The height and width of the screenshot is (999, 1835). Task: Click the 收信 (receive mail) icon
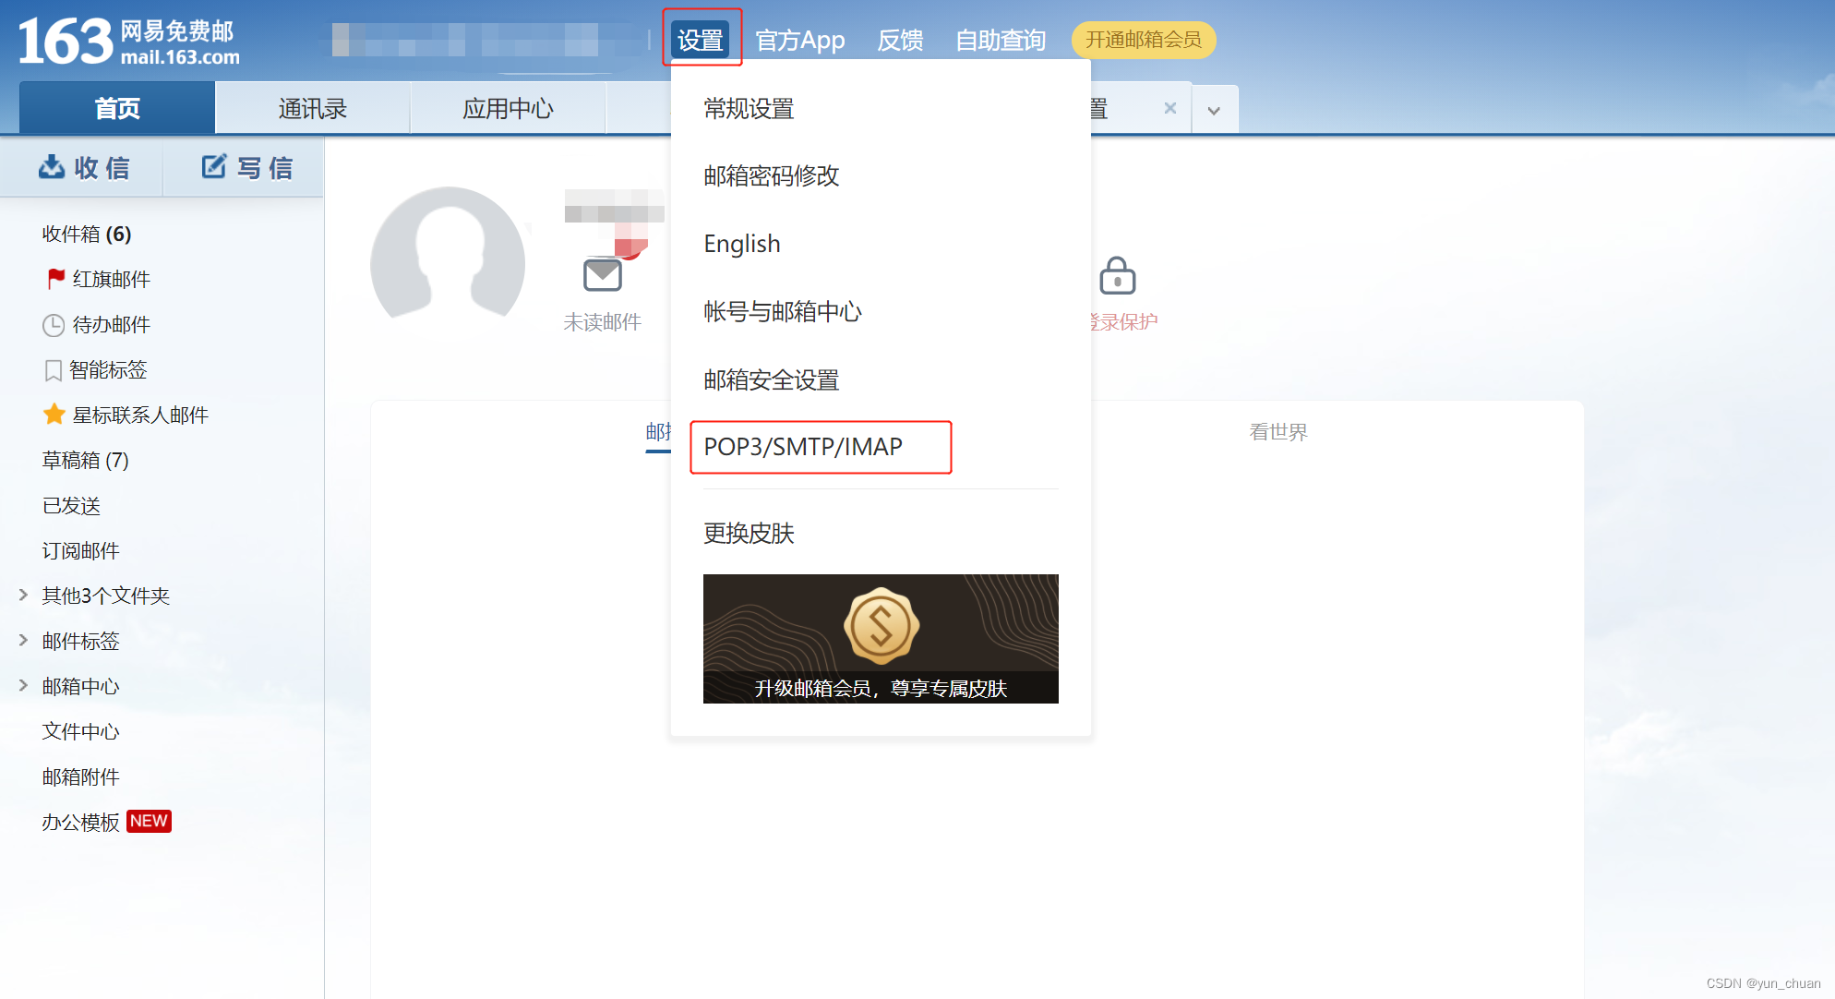[53, 167]
